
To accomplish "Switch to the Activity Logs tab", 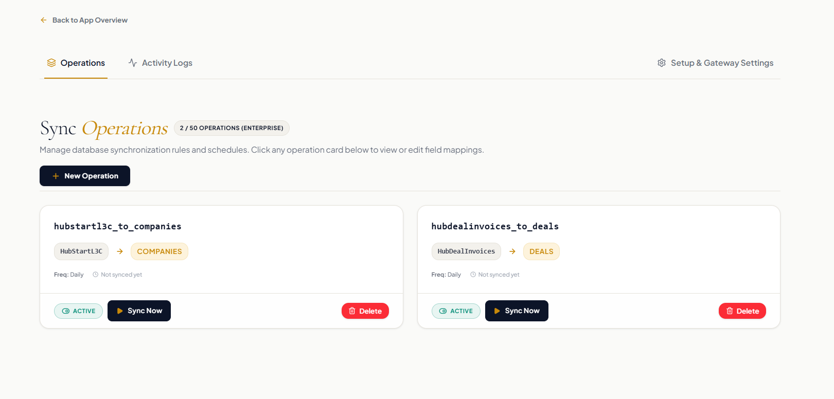I will click(160, 63).
